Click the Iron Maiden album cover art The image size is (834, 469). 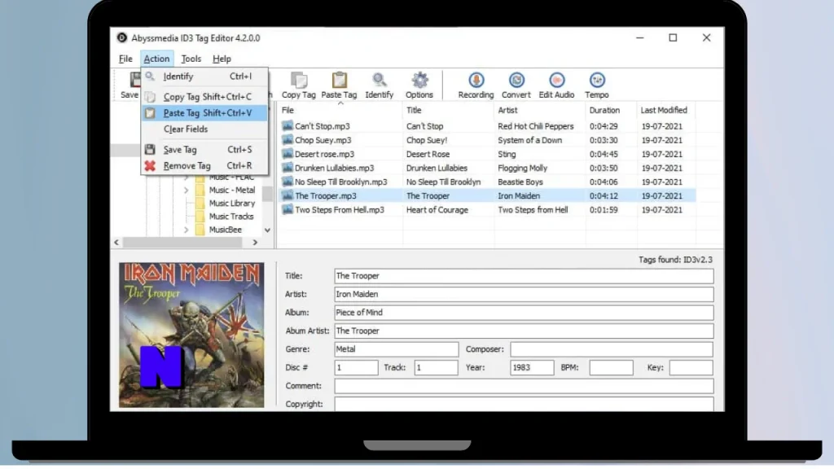coord(191,335)
